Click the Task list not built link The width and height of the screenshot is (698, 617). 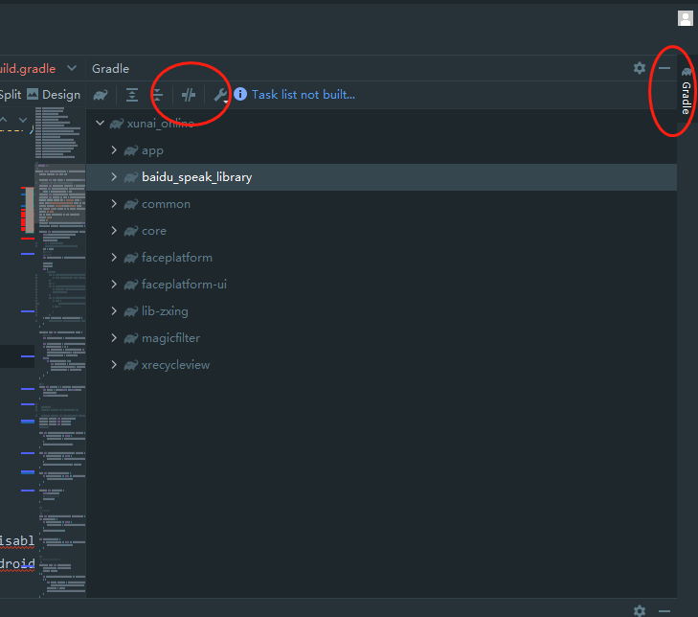point(304,95)
